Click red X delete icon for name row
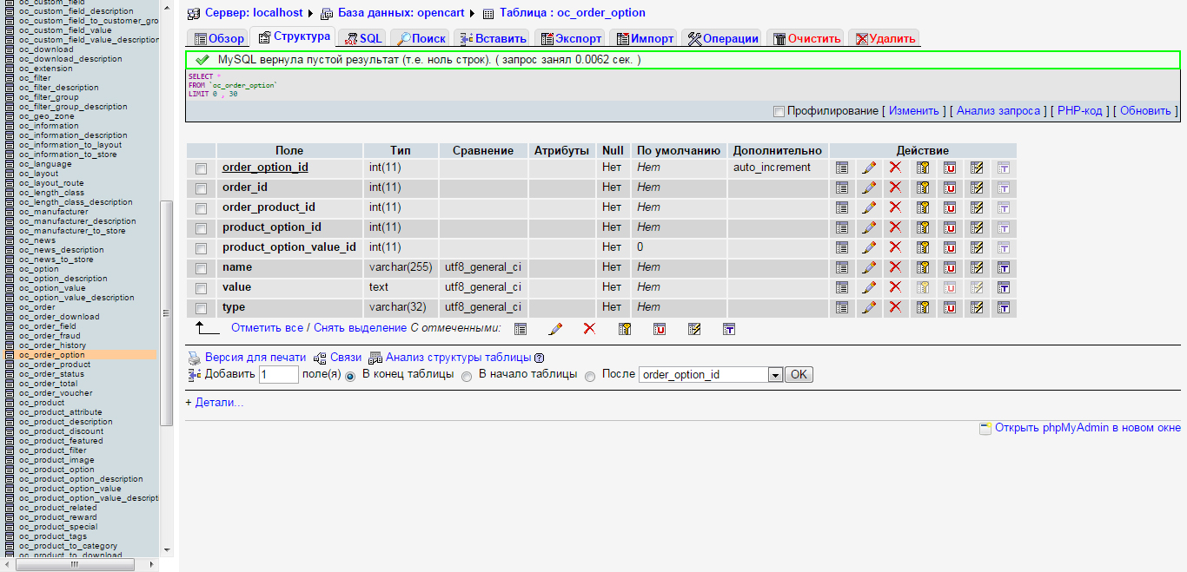This screenshot has height=572, width=1187. coord(895,267)
